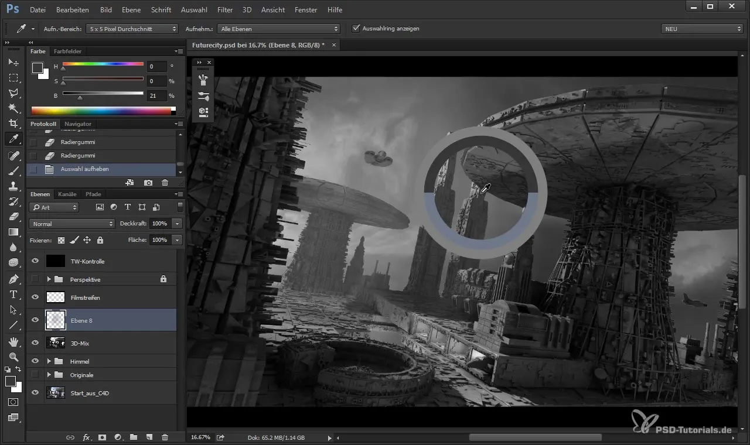Screen dimensions: 750x445
Task: Click the 3D-Mix layer thumbnail
Action: click(x=55, y=343)
